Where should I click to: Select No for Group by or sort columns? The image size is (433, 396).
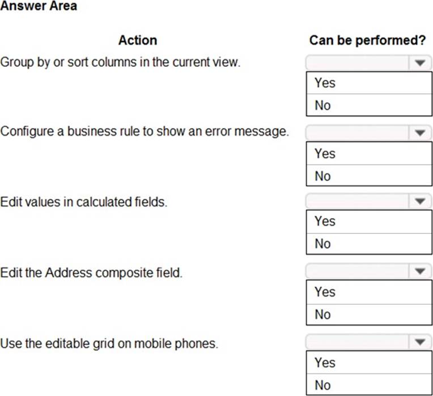click(368, 105)
